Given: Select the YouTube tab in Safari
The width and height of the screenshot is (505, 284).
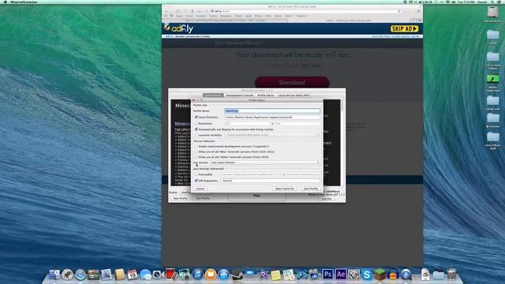Looking at the screenshot, I should [225, 21].
